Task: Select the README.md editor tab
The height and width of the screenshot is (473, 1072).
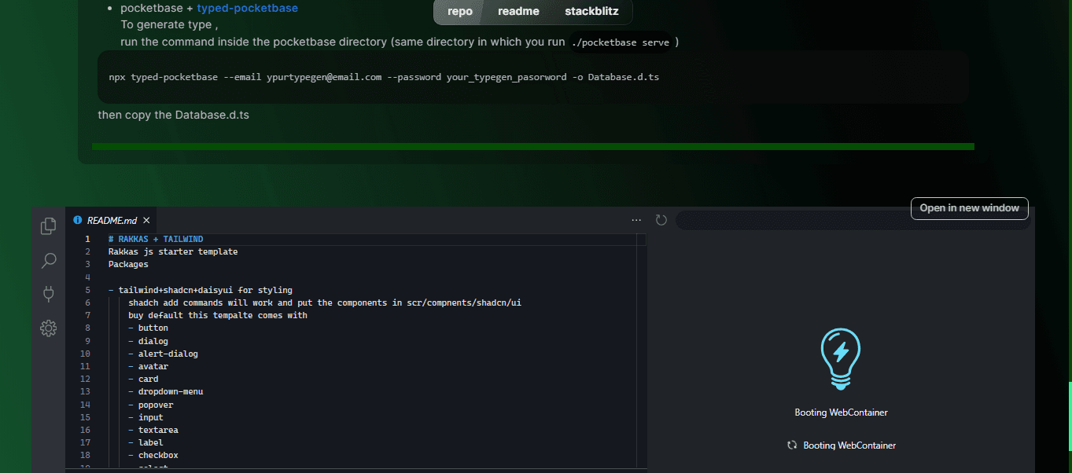Action: click(111, 220)
